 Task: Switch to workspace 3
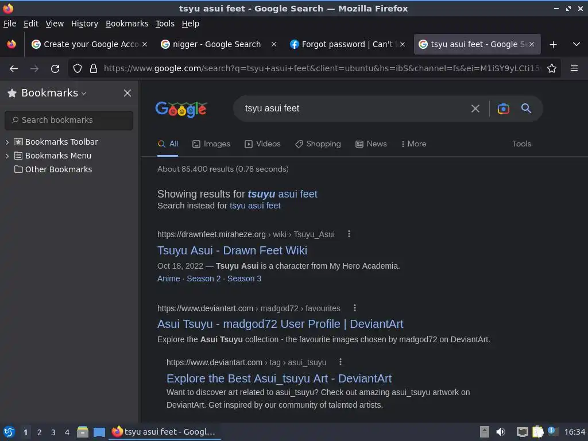53,433
